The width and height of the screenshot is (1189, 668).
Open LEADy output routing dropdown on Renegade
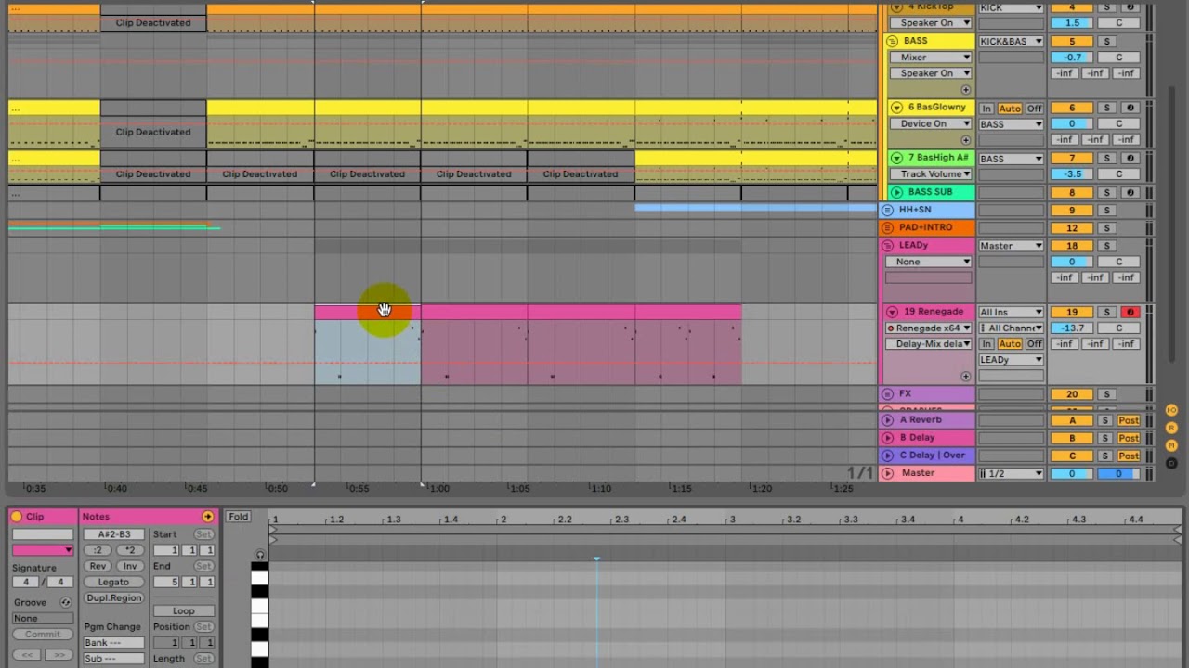(1011, 360)
